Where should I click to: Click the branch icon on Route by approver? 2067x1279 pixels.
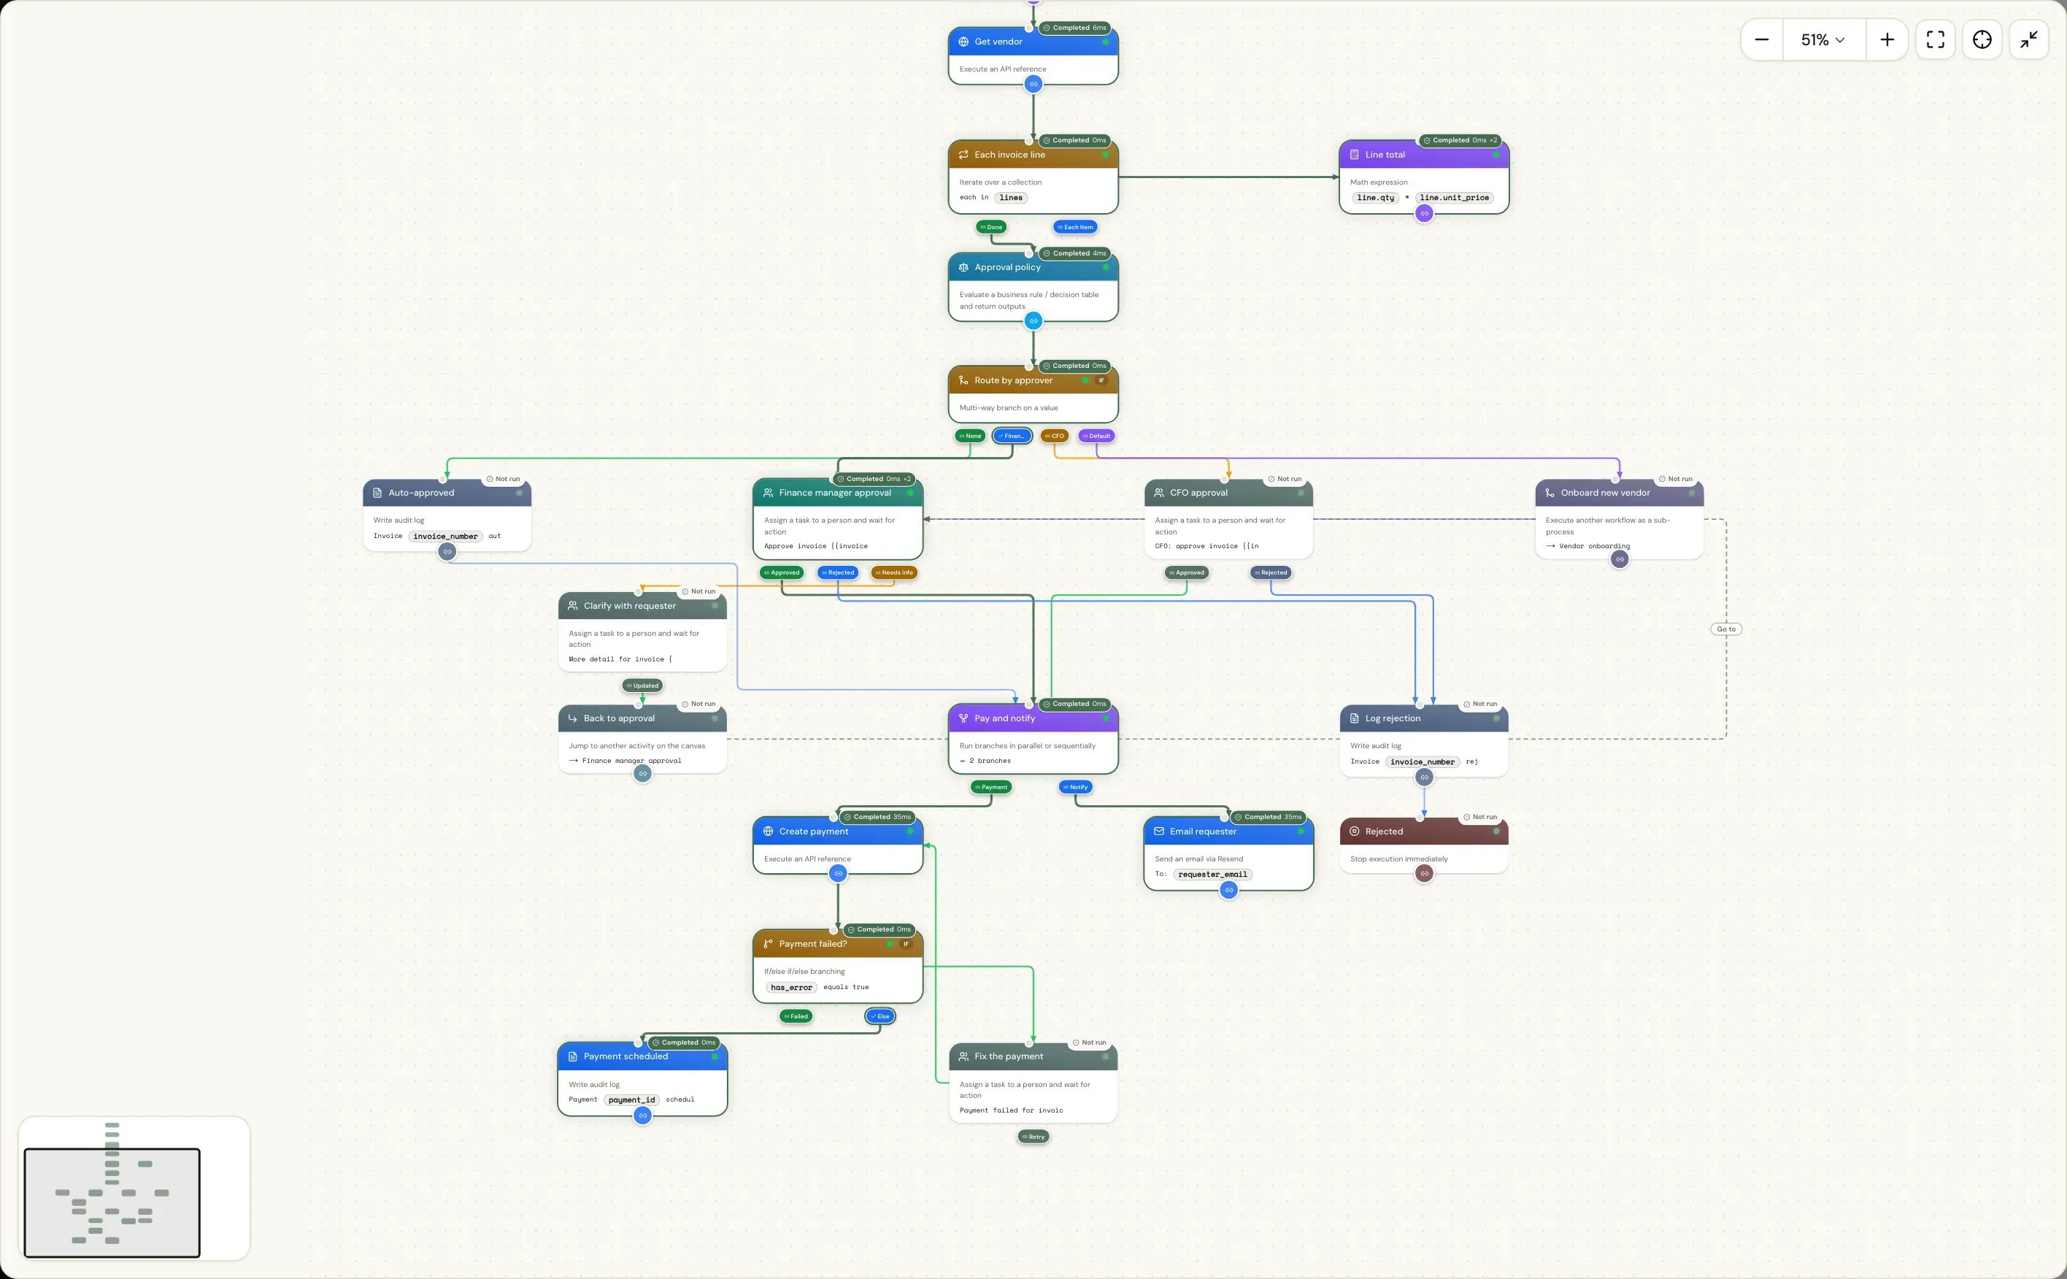click(963, 380)
